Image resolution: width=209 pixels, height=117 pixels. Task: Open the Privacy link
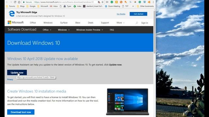[x=10, y=79]
